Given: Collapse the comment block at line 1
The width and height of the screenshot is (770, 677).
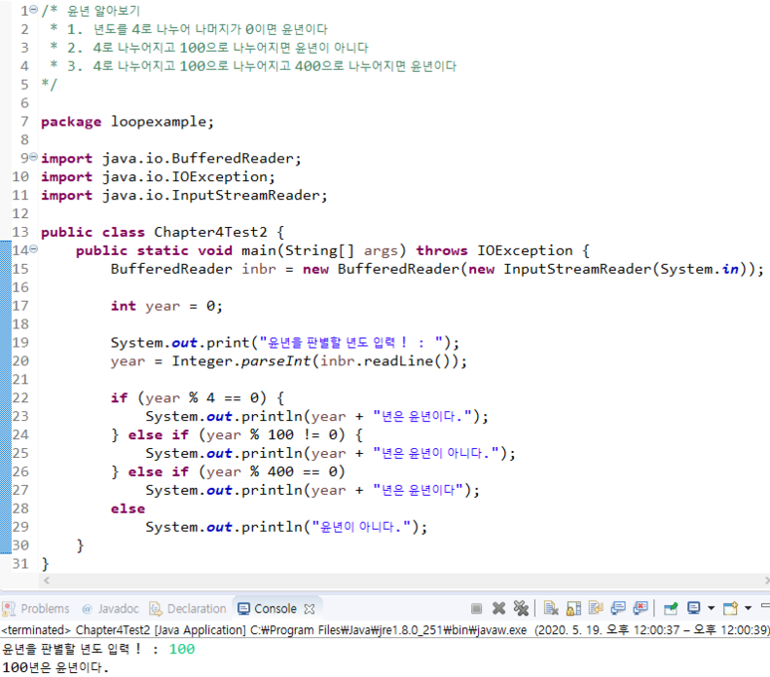Looking at the screenshot, I should [34, 9].
